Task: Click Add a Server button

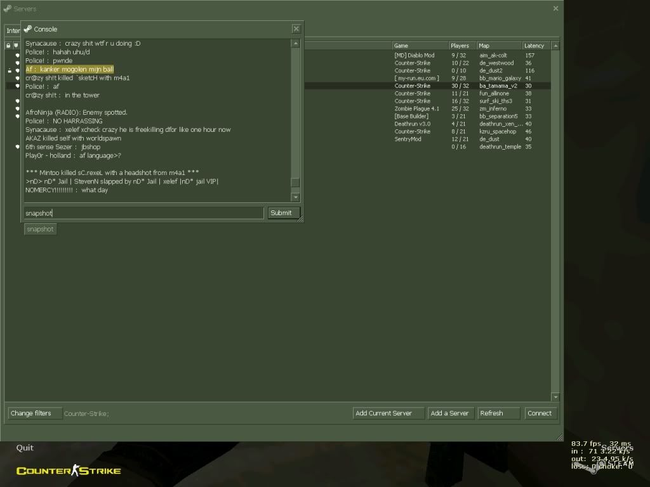Action: tap(451, 413)
